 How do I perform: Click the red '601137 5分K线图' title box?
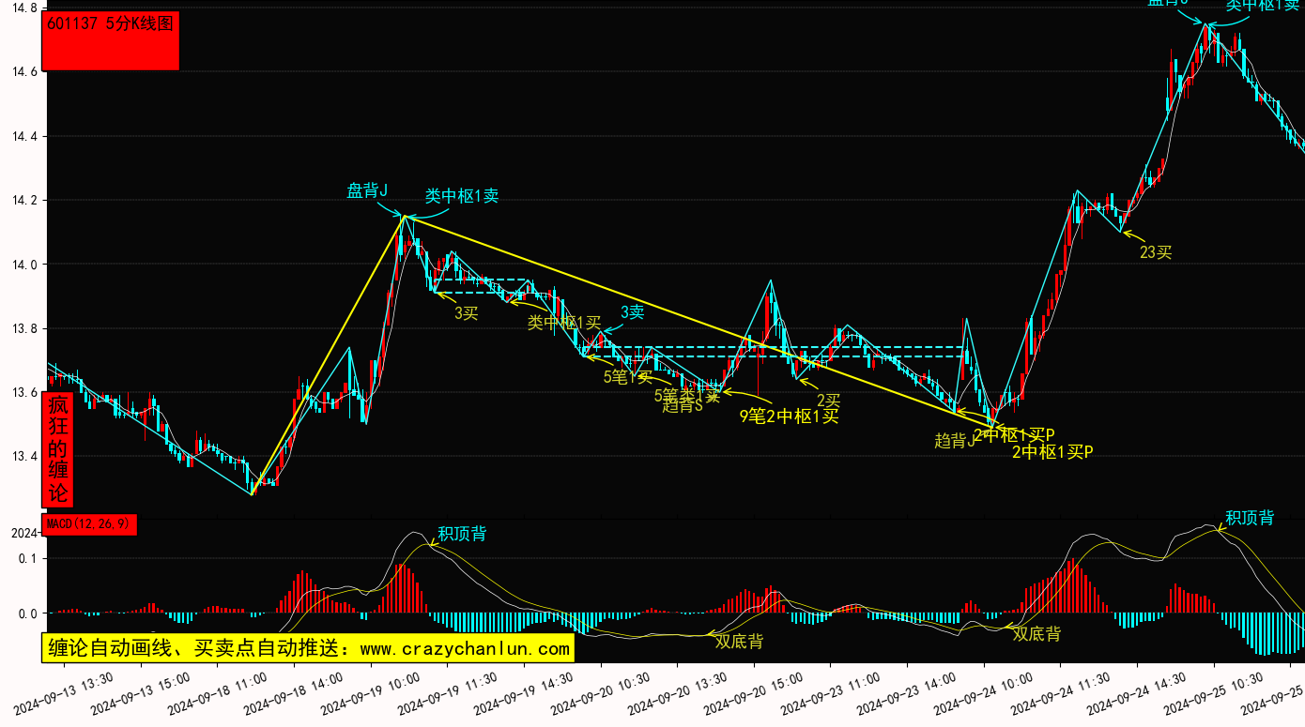(112, 41)
